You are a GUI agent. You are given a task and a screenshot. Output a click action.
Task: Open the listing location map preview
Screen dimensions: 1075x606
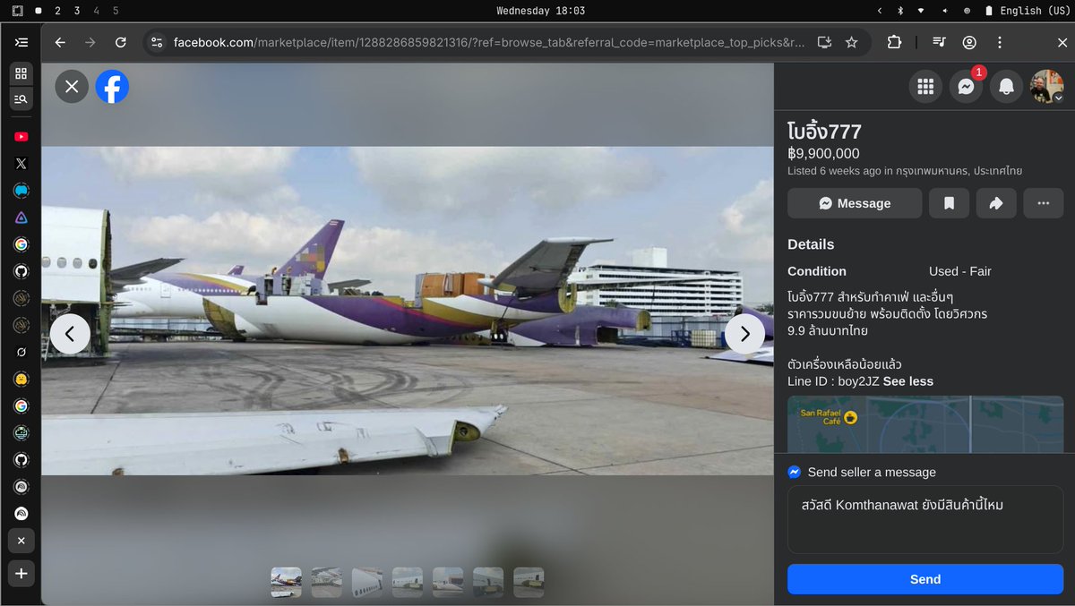coord(925,424)
